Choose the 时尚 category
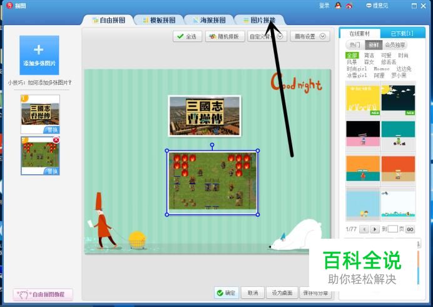Viewport: 433px width, 307px height. (x=403, y=55)
